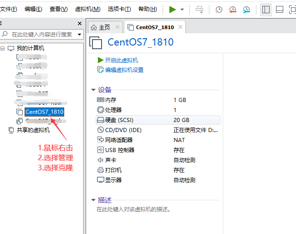
Task: Click the sound card speaker icon
Action: click(x=101, y=160)
